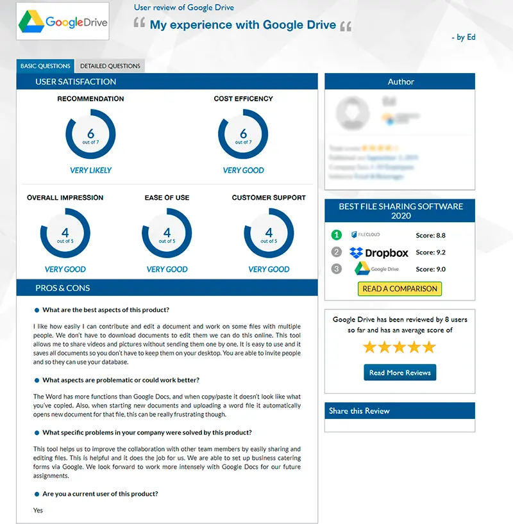
Task: Select the grey rank 2 badge
Action: click(336, 252)
